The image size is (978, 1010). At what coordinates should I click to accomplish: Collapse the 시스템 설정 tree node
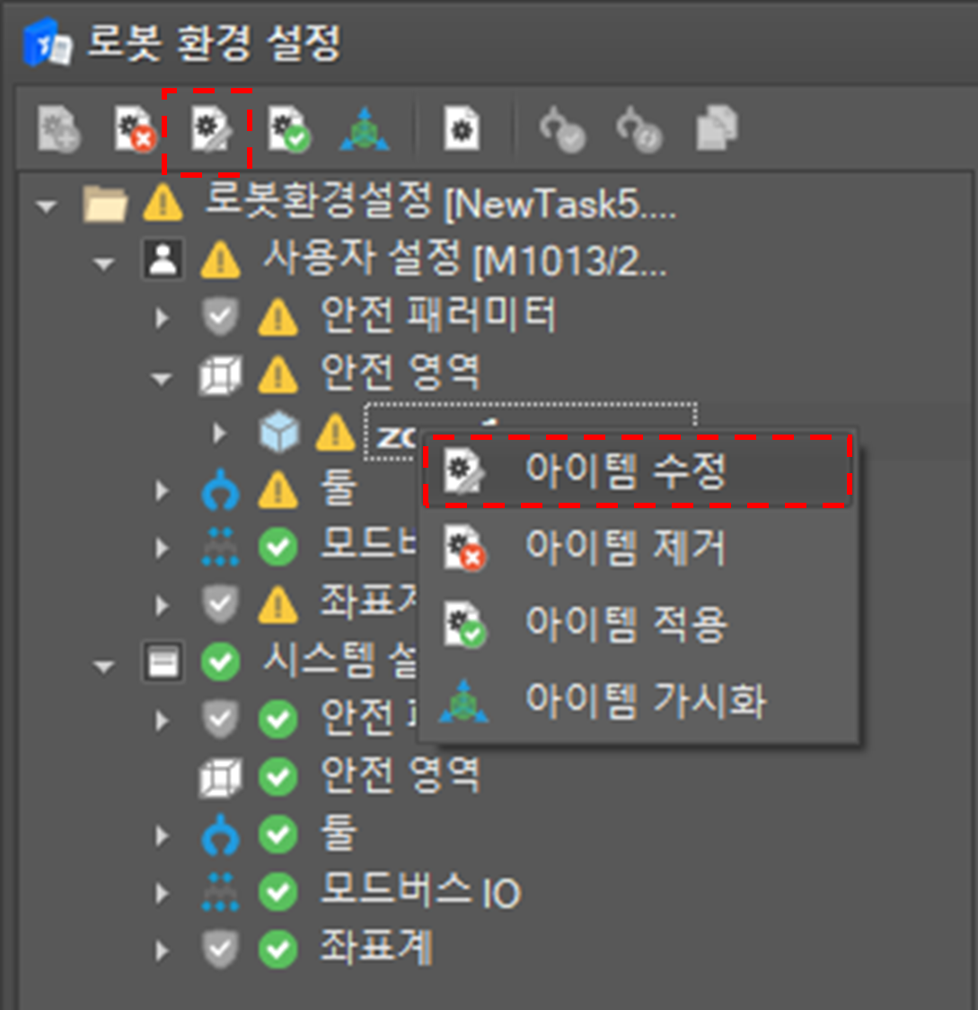(x=105, y=666)
